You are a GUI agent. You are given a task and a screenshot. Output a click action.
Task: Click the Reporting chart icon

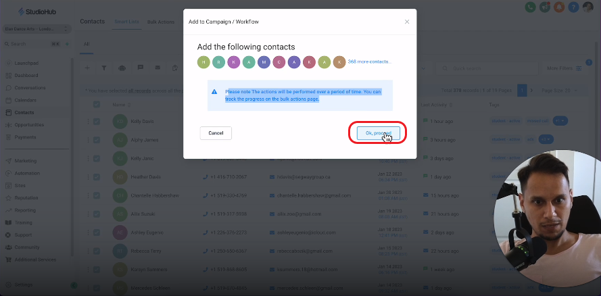[8, 210]
